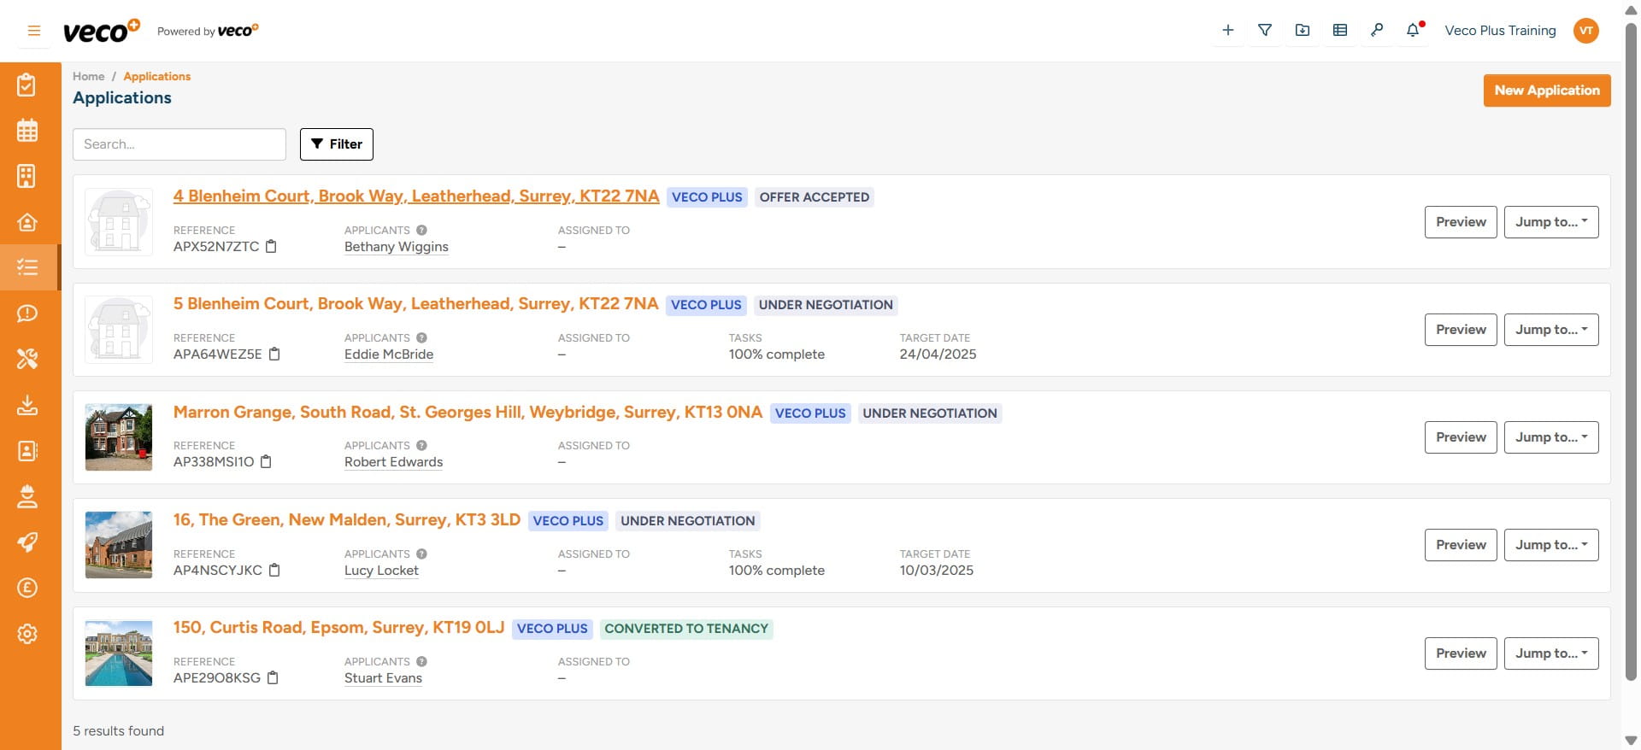Expand Jump to dropdown for 150, Curtis Road
This screenshot has height=750, width=1641.
pyautogui.click(x=1551, y=653)
